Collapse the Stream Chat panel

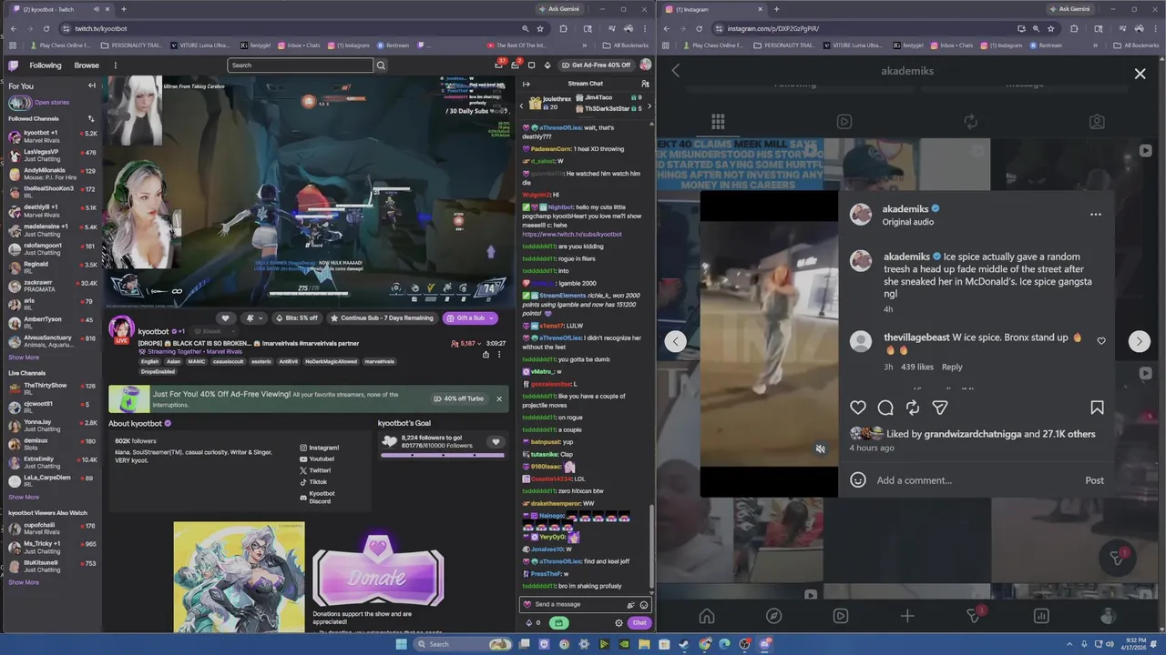click(x=526, y=84)
